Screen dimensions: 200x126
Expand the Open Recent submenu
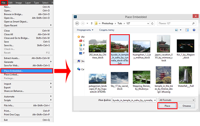pyautogui.click(x=27, y=25)
